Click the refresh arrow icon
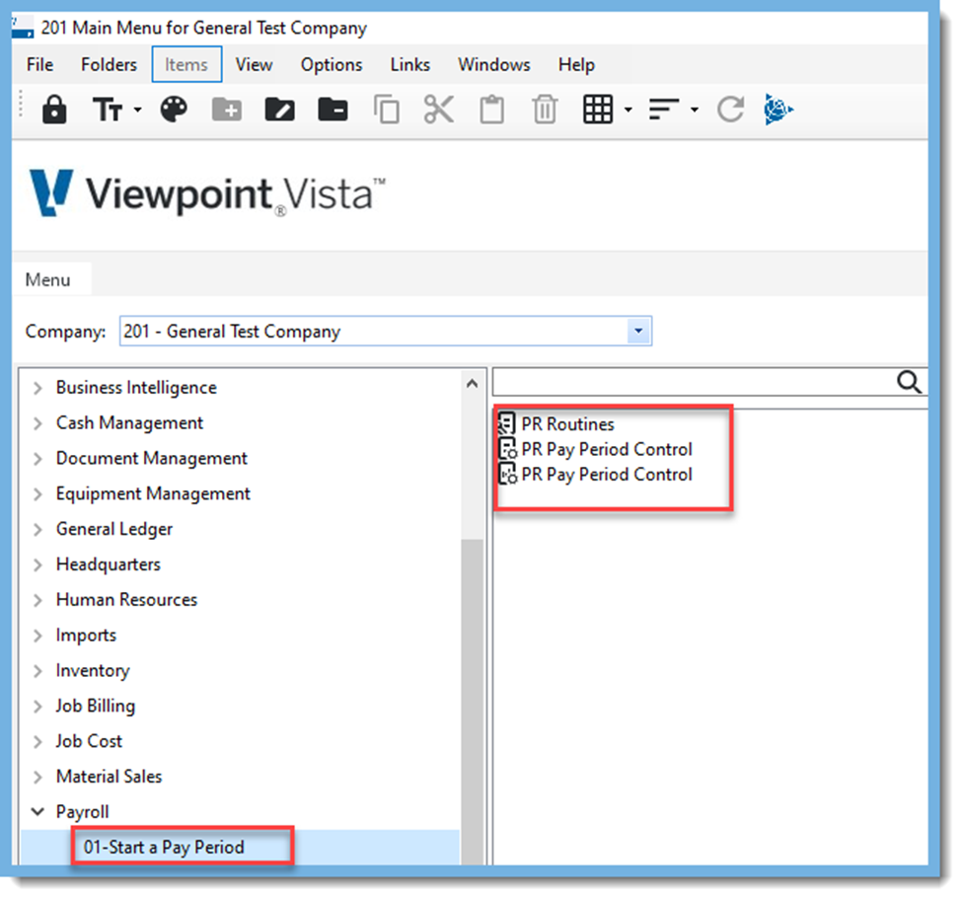Viewport: 962px width, 899px height. (730, 111)
